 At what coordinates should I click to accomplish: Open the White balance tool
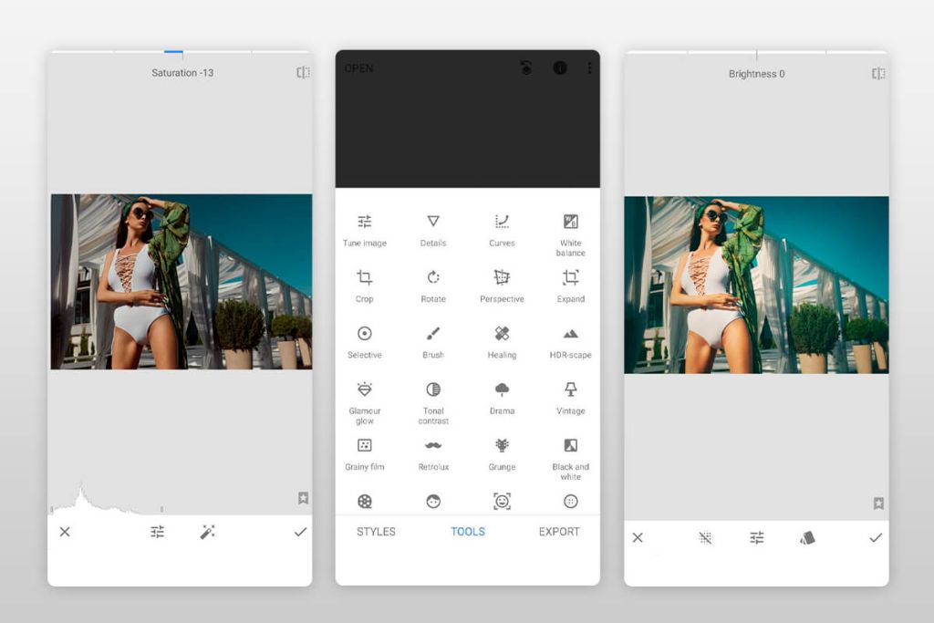click(x=570, y=222)
